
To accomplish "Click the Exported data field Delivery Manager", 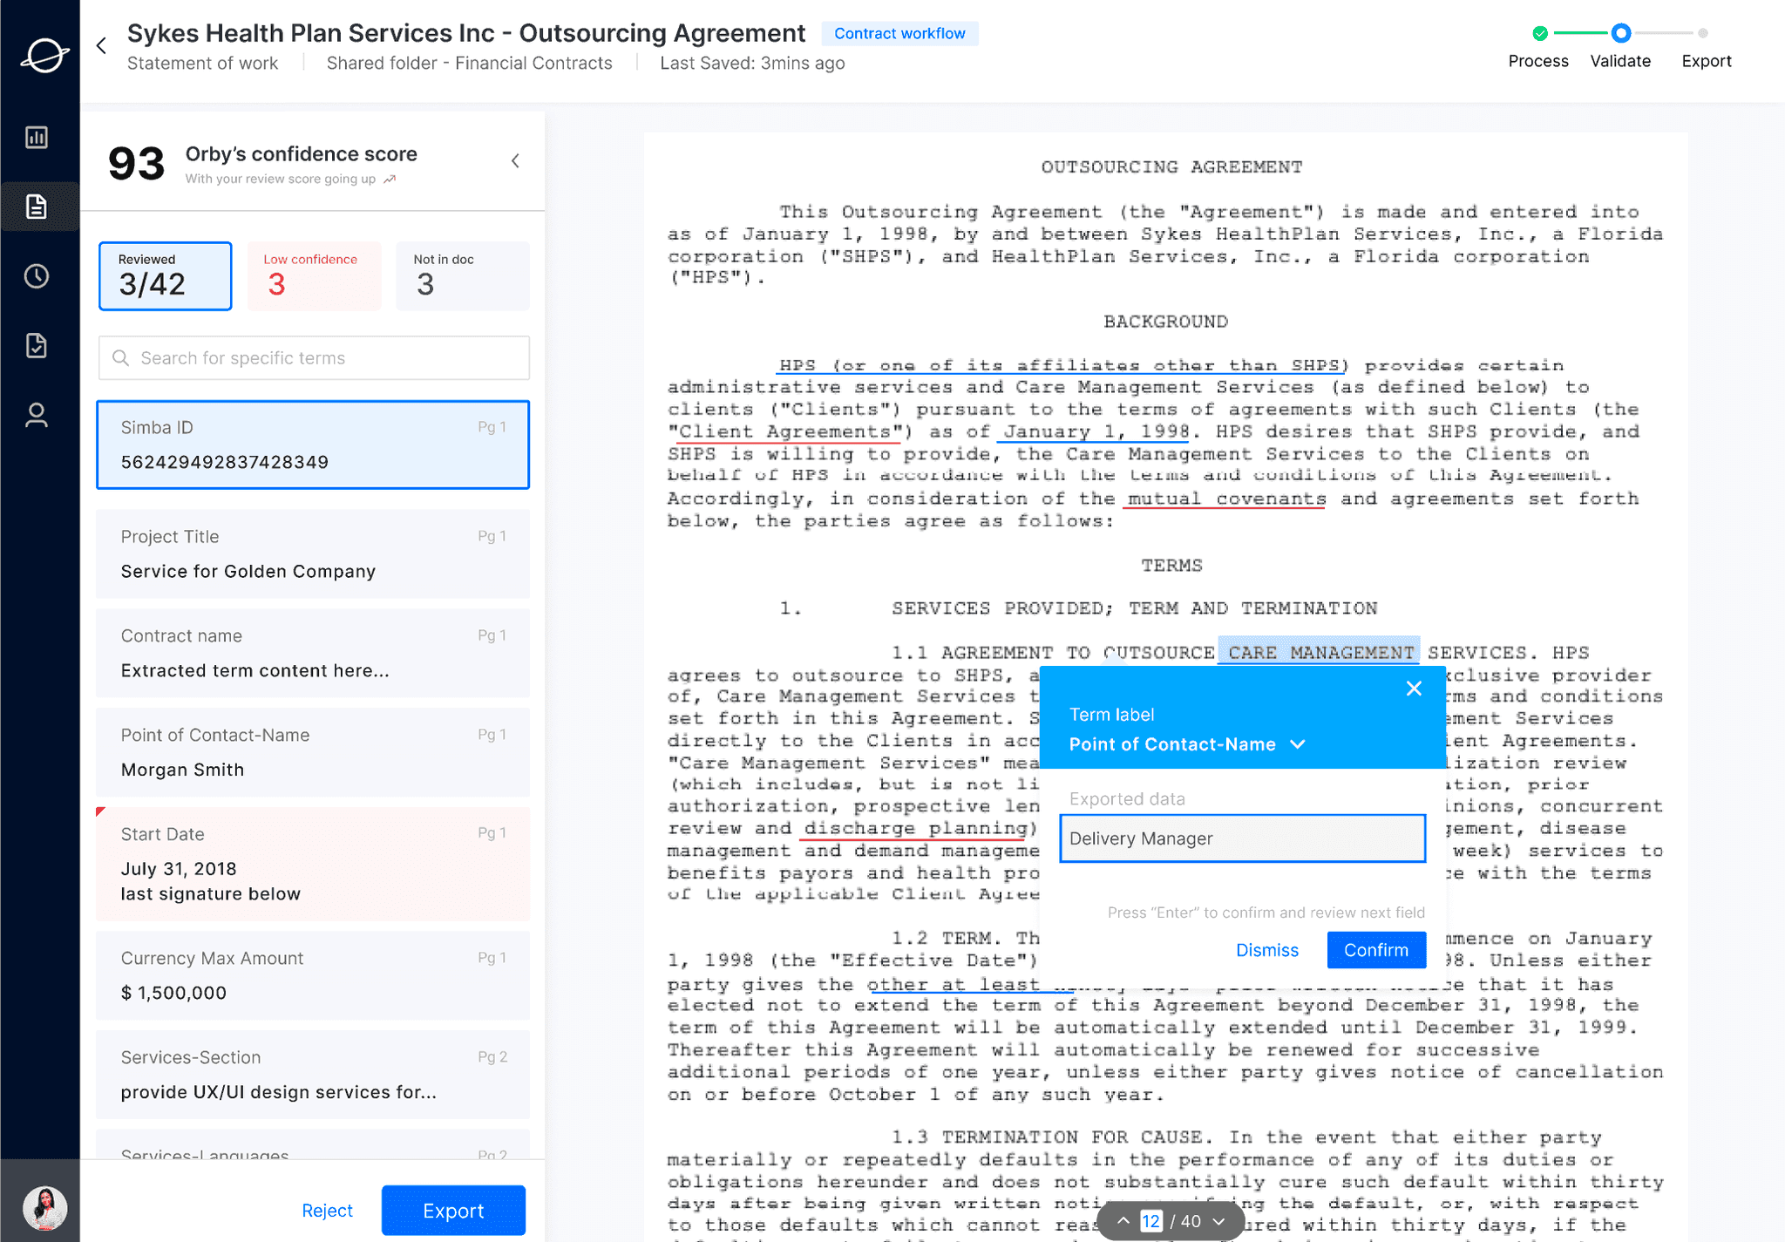I will (x=1242, y=838).
